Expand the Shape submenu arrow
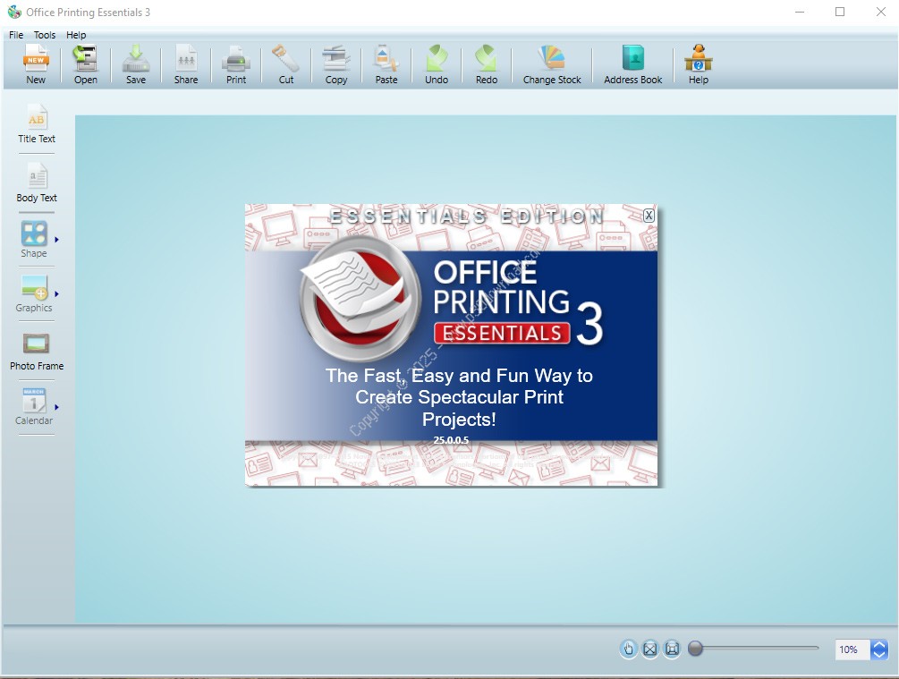899x679 pixels. pos(56,240)
